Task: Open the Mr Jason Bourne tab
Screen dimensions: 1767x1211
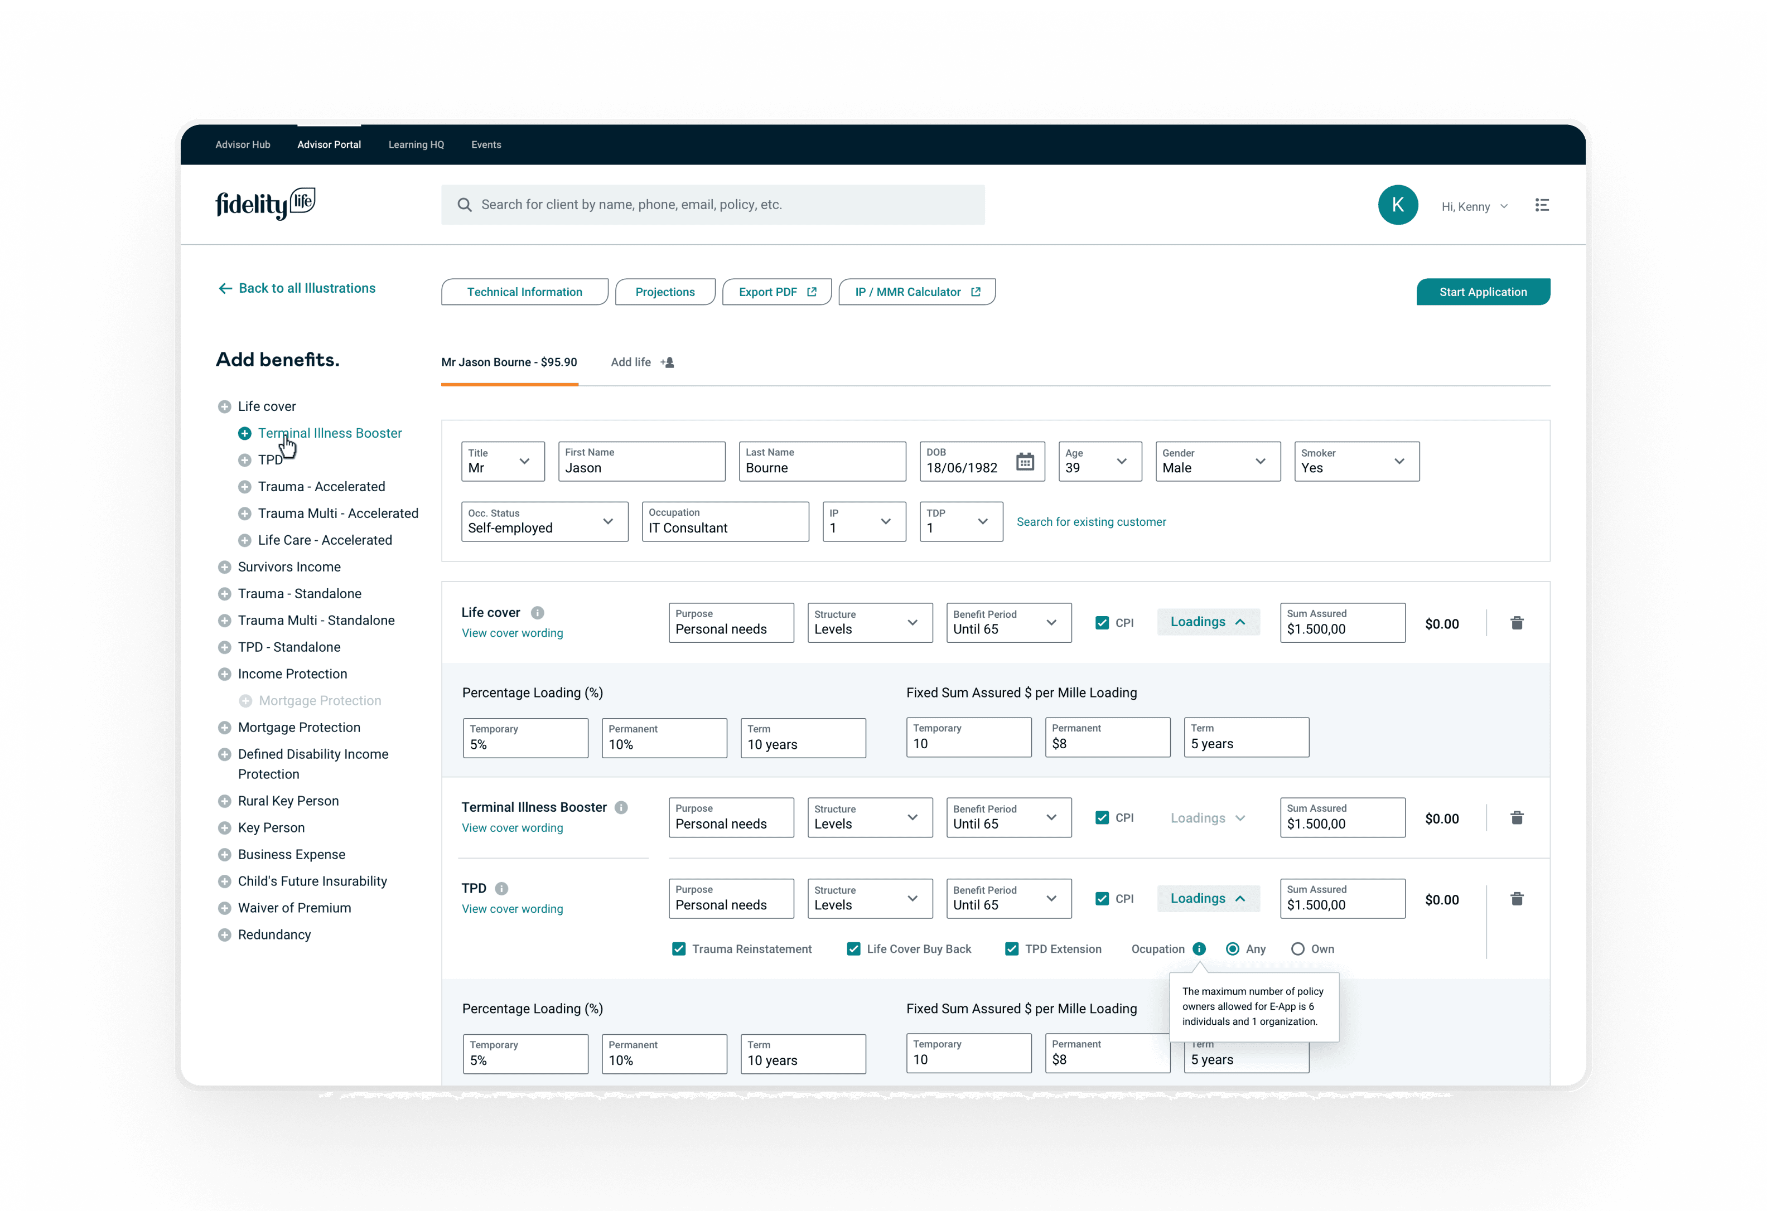Action: (x=509, y=362)
